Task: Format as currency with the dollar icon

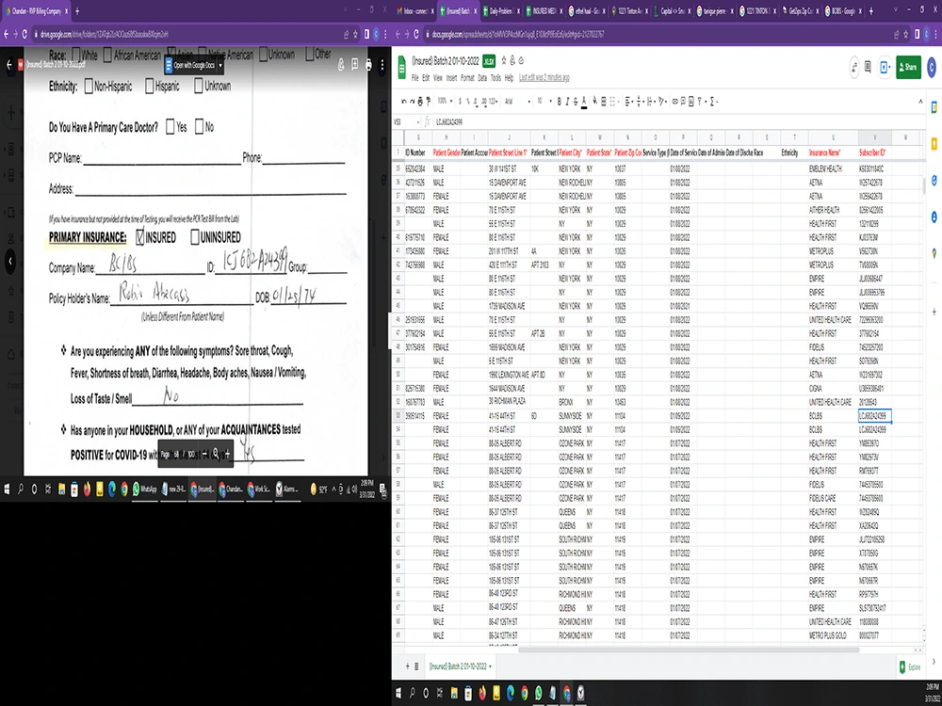Action: click(460, 102)
